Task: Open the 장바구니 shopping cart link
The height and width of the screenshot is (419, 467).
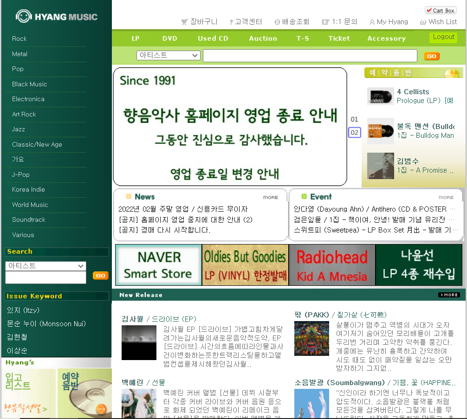Action: point(200,22)
